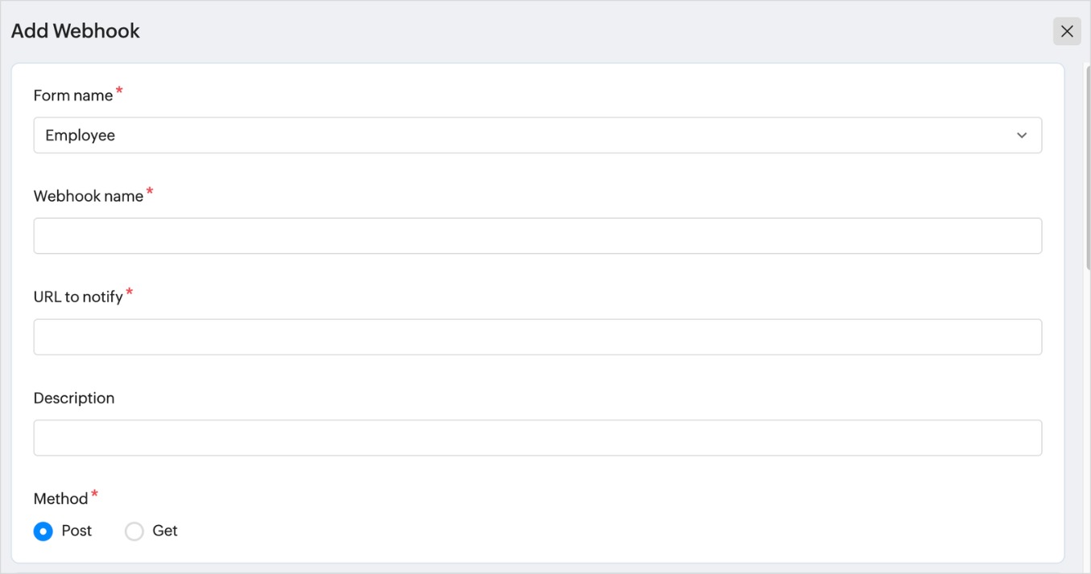Choose the Get method radio button
The width and height of the screenshot is (1091, 574).
(134, 531)
